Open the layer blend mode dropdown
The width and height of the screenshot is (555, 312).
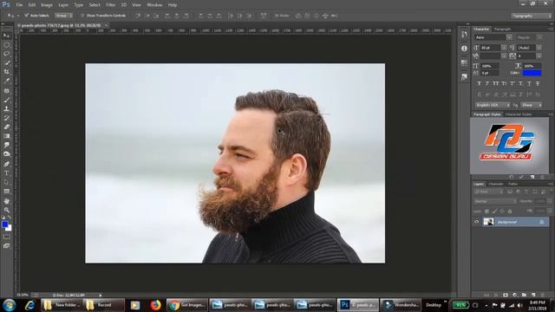(x=494, y=201)
